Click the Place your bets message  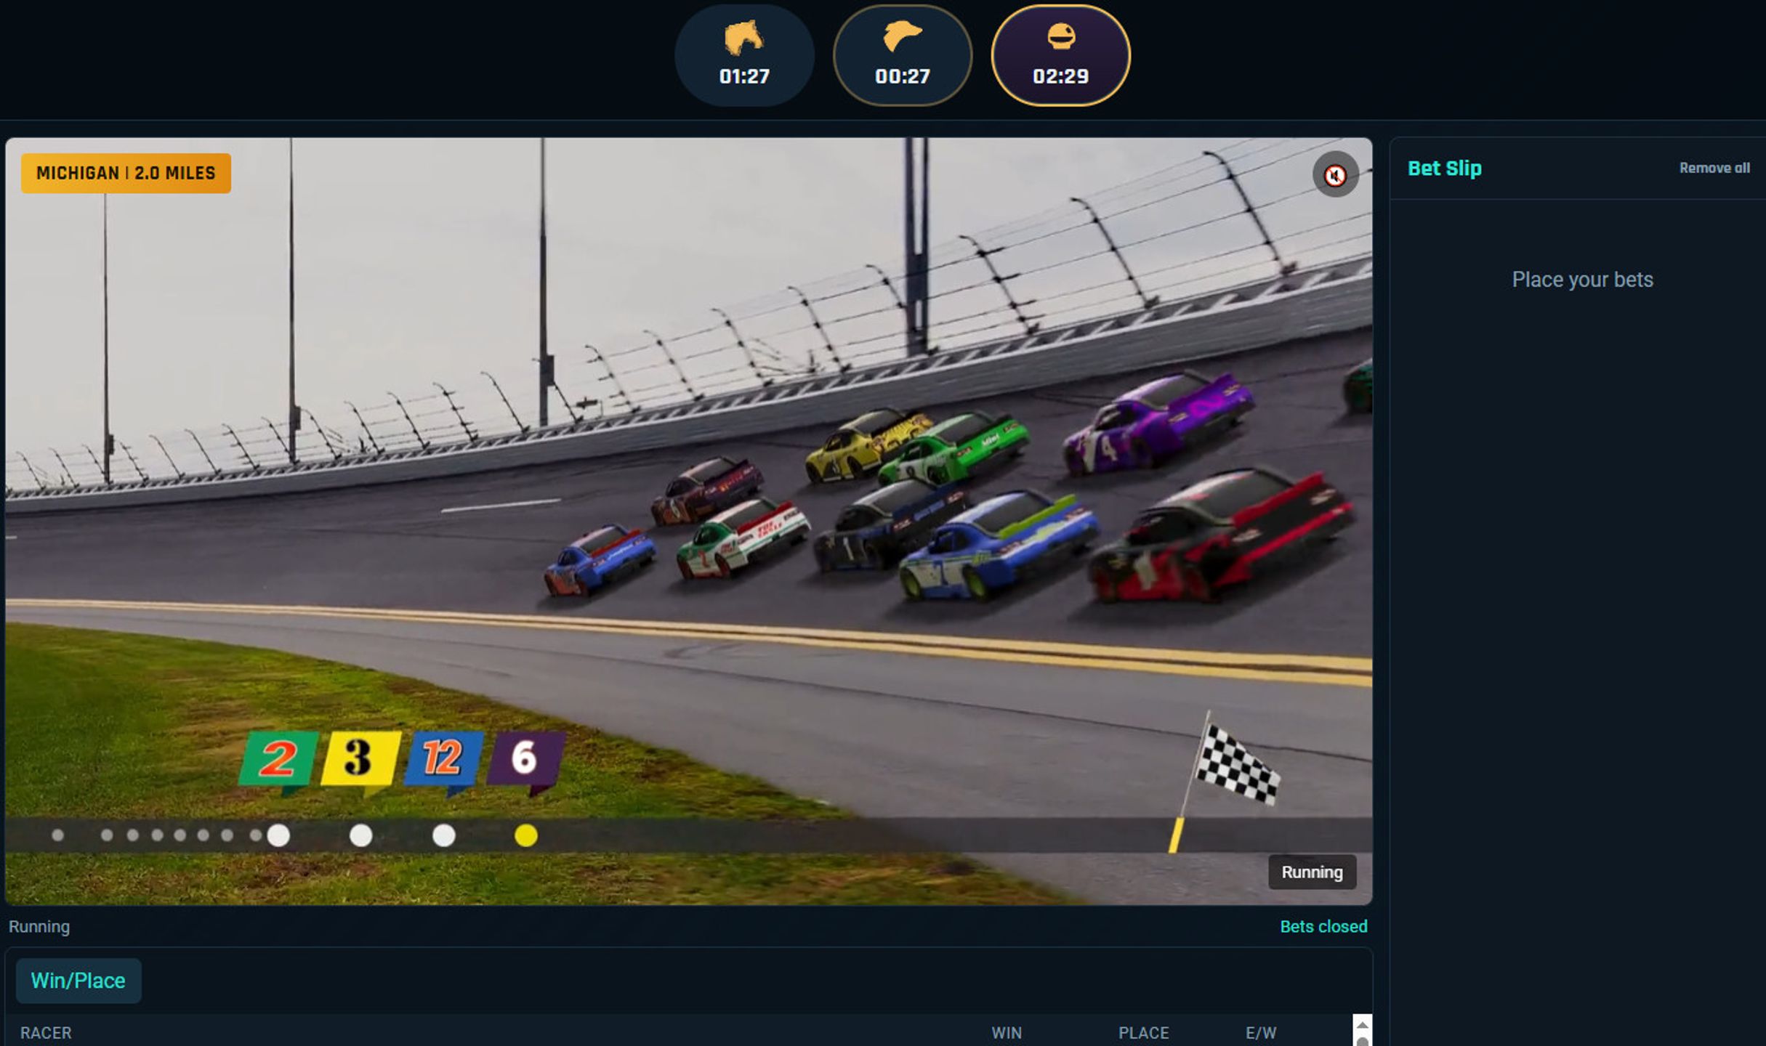click(1582, 280)
